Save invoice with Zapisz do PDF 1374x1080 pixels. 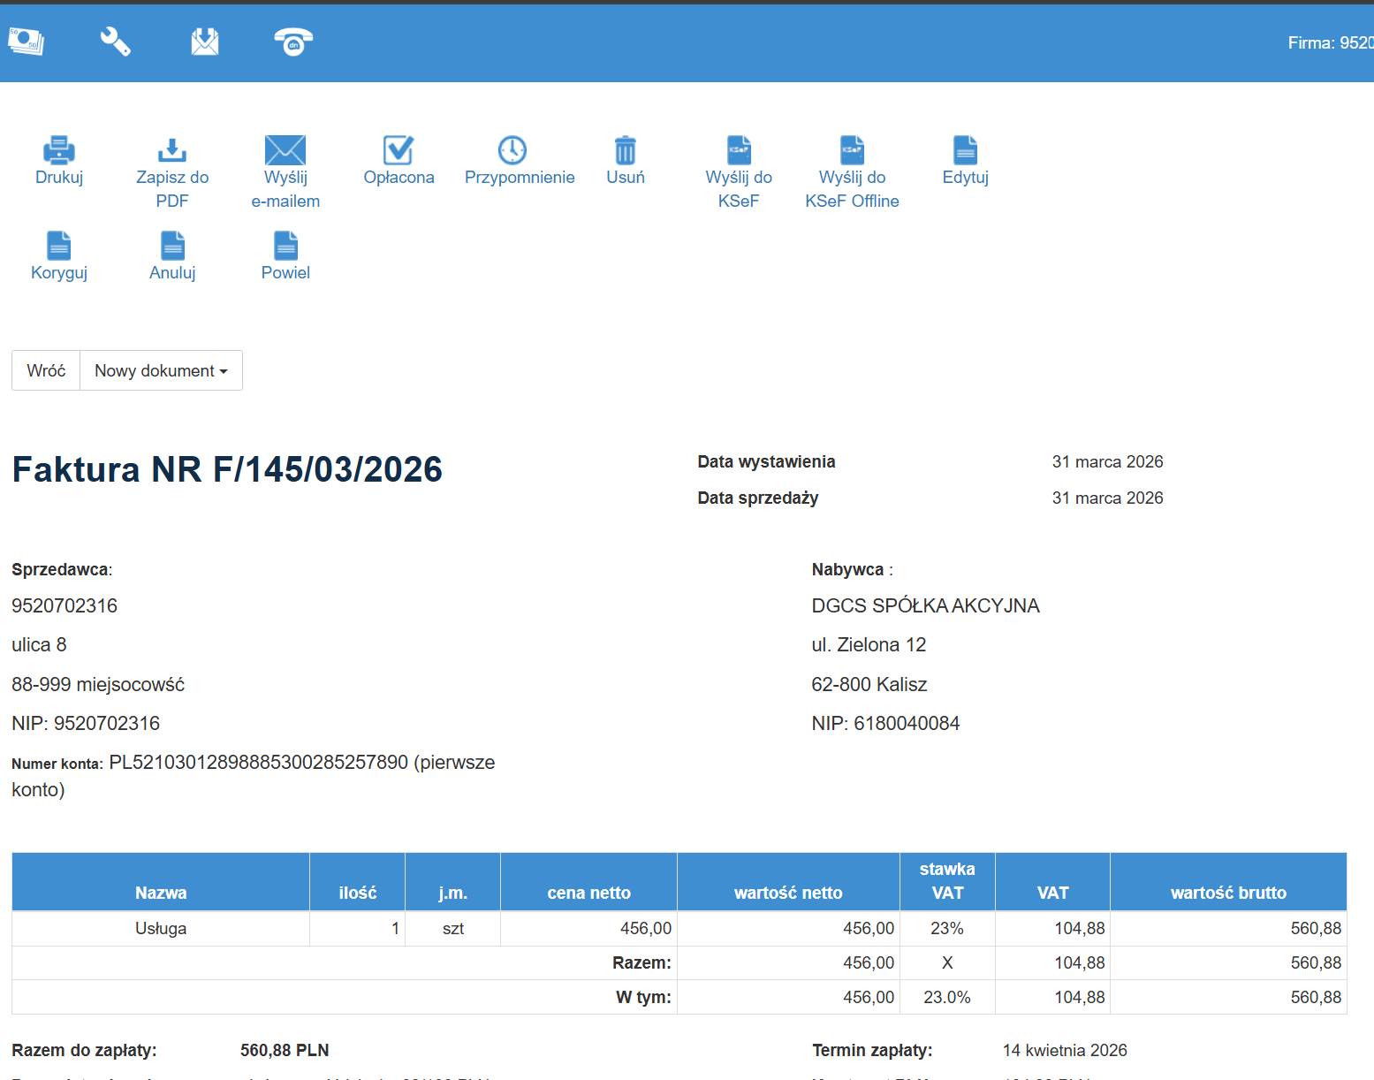pos(172,150)
